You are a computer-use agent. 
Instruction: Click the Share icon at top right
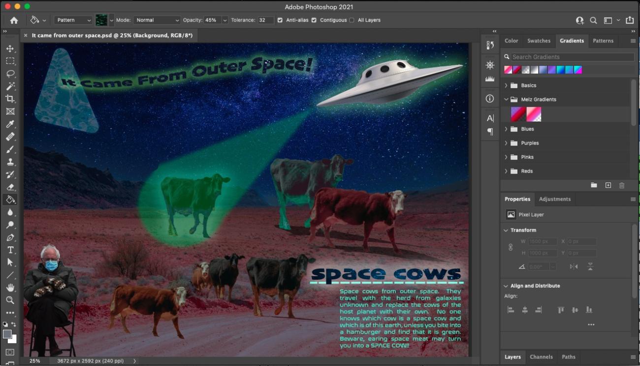pos(630,20)
